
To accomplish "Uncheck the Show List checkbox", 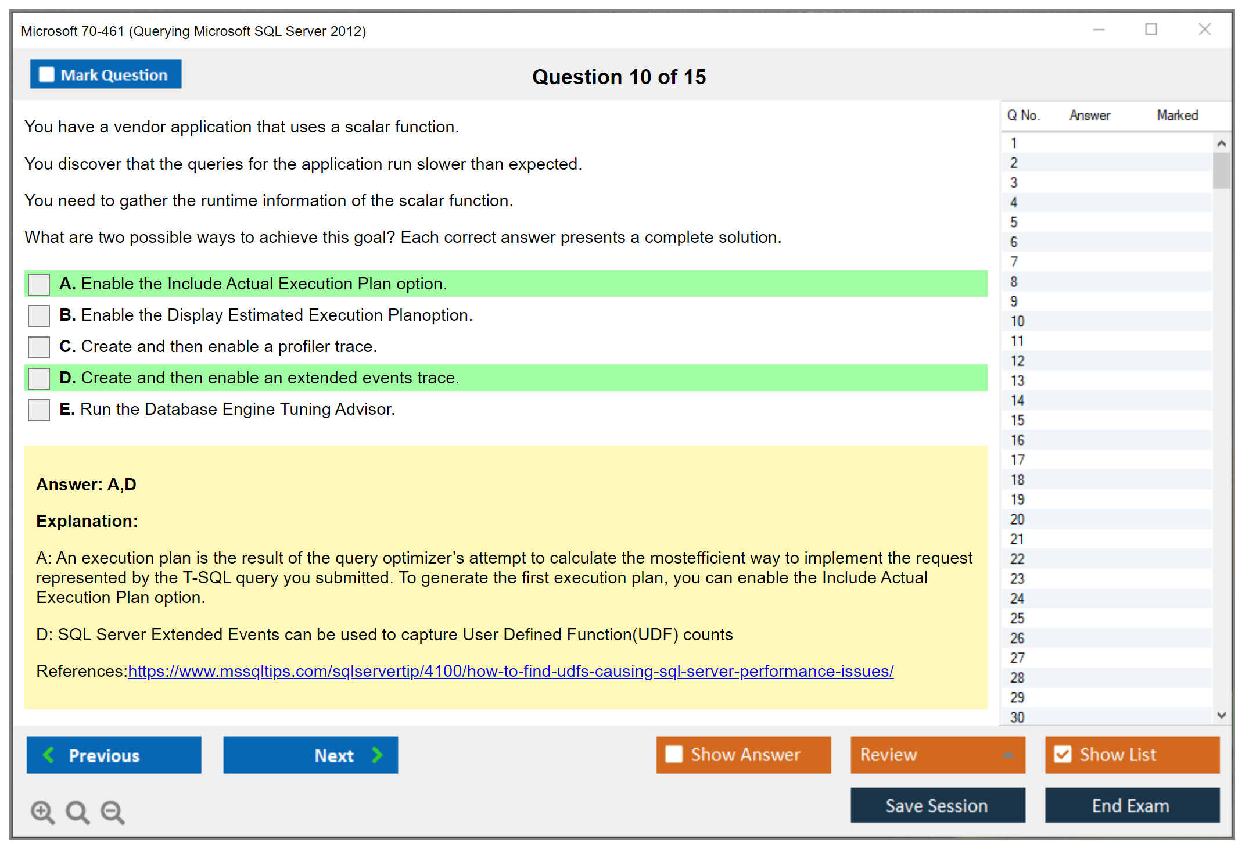I will (x=1063, y=754).
